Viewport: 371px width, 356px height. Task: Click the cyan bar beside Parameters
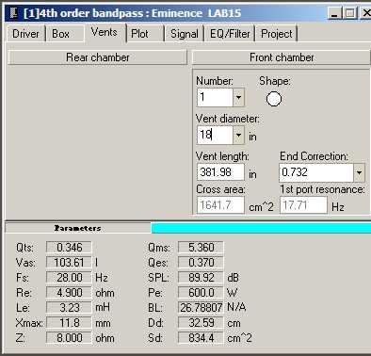pos(261,228)
